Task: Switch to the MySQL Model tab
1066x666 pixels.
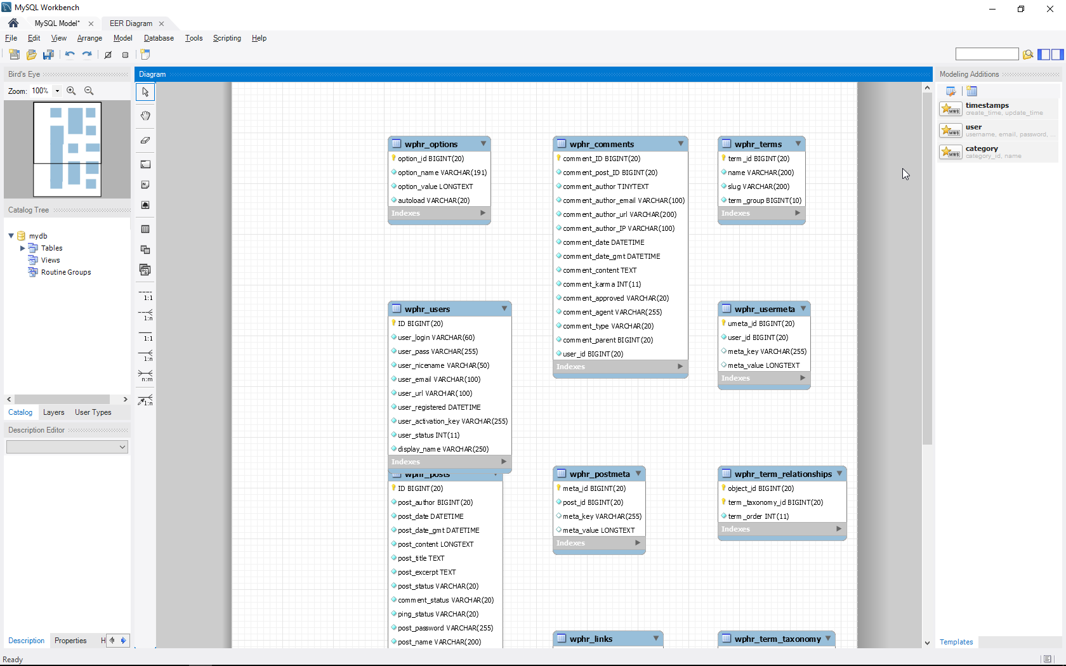Action: 58,23
